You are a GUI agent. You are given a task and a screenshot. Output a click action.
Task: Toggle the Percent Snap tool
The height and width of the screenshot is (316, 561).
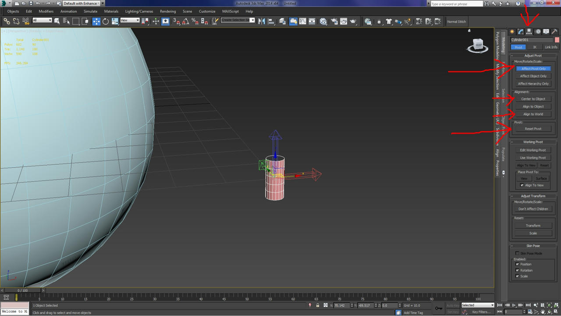195,21
